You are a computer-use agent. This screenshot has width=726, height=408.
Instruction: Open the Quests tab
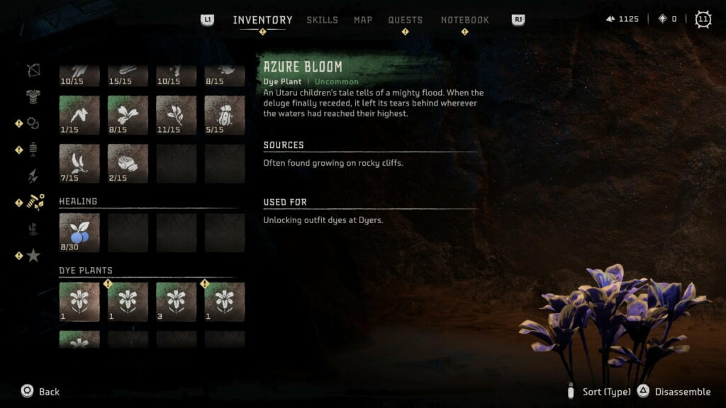(x=405, y=20)
